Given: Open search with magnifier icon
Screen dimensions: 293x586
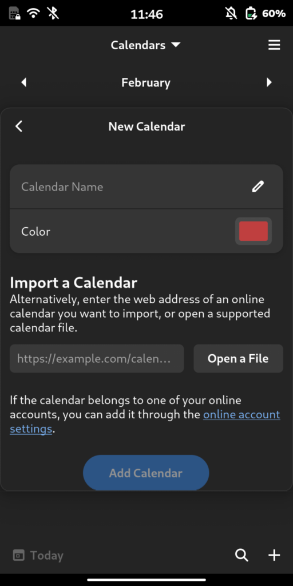Looking at the screenshot, I should [x=242, y=555].
